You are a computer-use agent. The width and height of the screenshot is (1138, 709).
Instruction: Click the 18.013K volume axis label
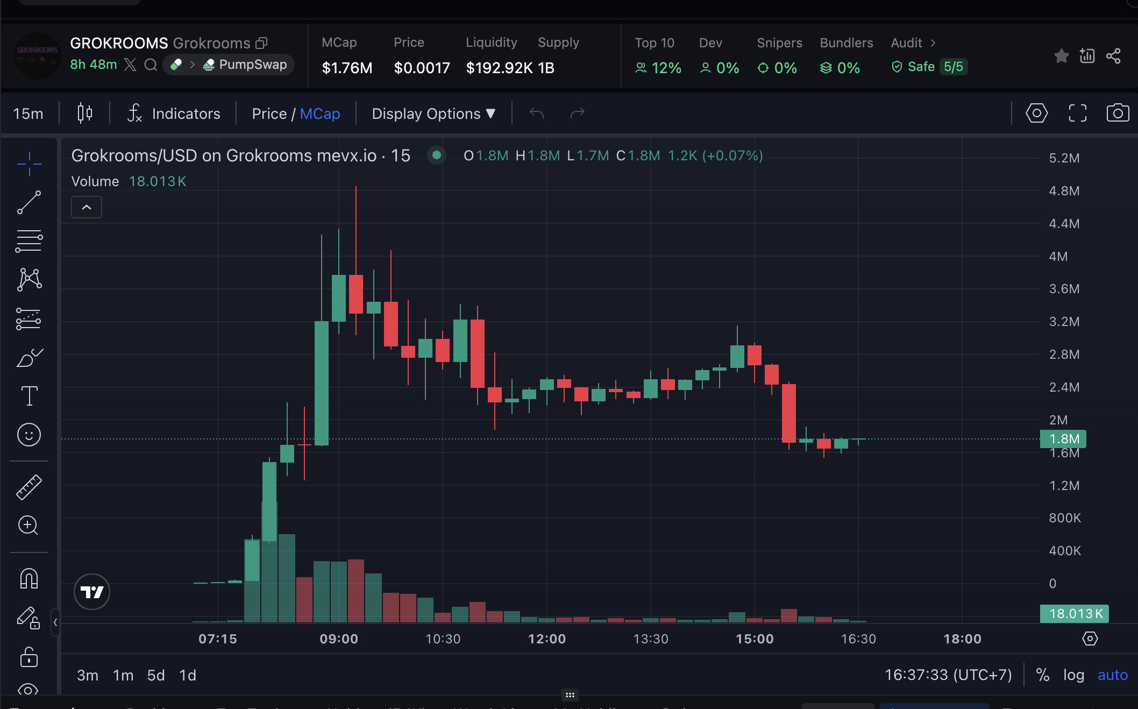1075,614
